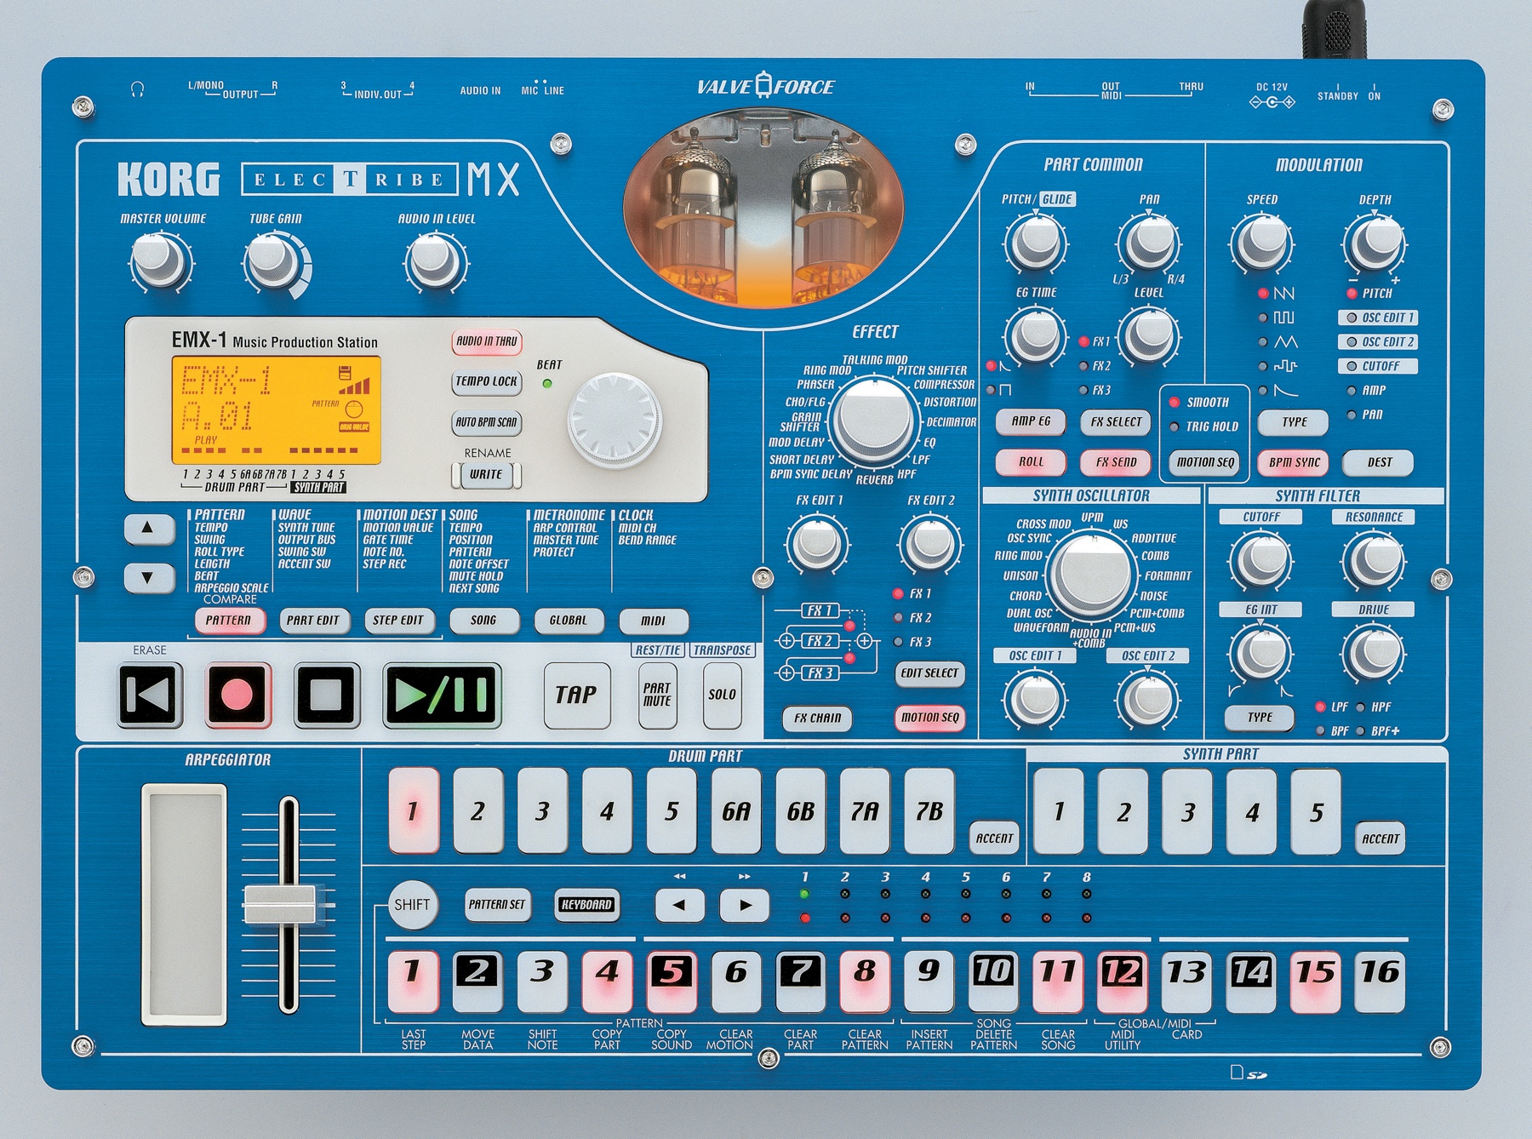Touch the arpeggiator ribbon controller pad
The height and width of the screenshot is (1139, 1532).
click(x=183, y=905)
